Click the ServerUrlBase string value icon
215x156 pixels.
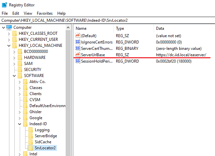(78, 55)
